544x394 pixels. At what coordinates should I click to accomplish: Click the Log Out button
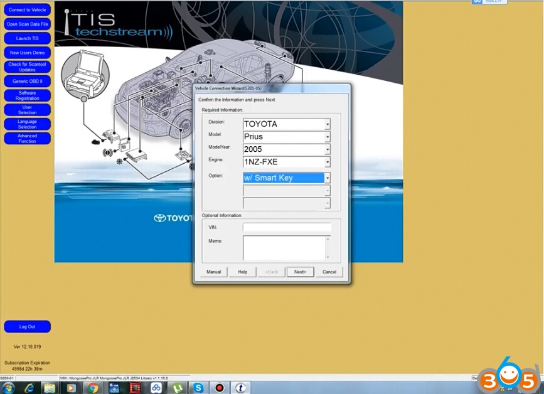tap(28, 326)
